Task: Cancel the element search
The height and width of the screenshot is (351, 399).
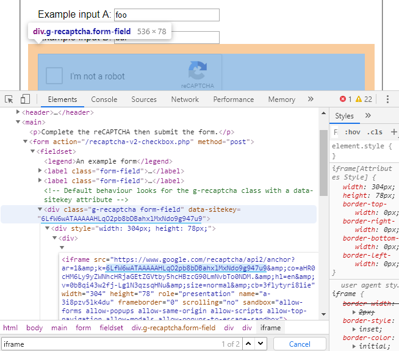Action: click(299, 344)
